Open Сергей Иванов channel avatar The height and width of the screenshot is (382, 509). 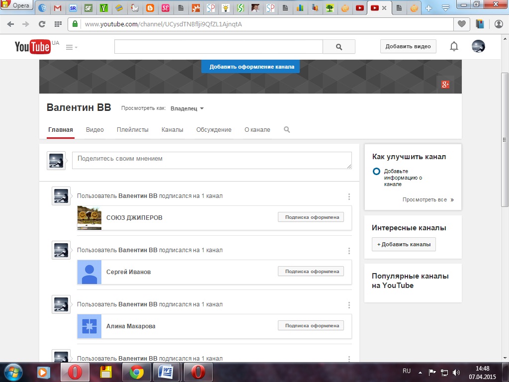coord(89,272)
